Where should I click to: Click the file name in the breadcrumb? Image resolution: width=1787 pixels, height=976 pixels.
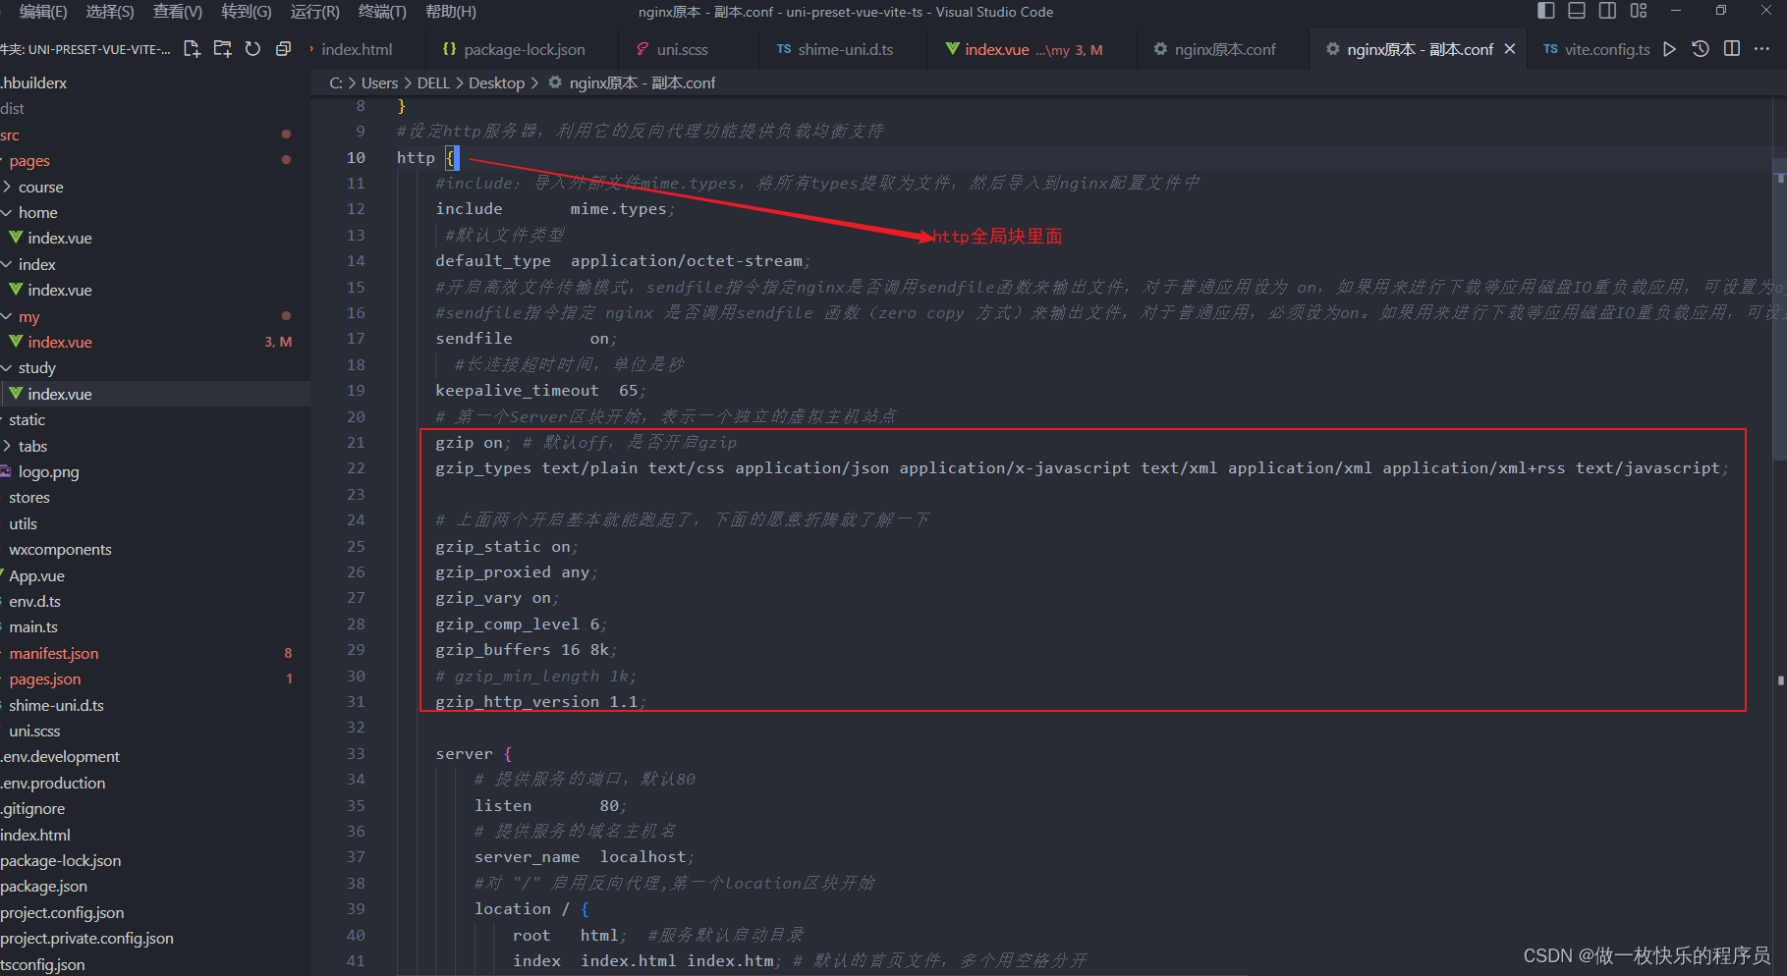click(642, 82)
